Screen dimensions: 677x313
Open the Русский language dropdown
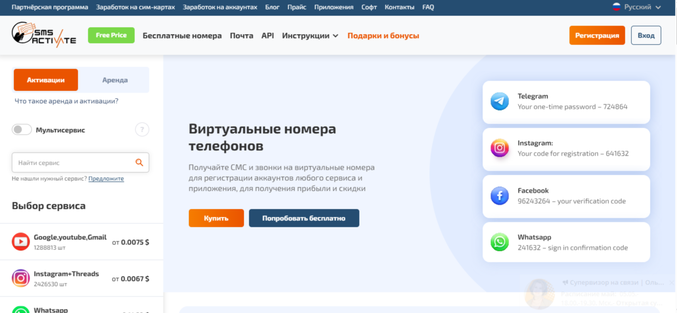(x=637, y=7)
